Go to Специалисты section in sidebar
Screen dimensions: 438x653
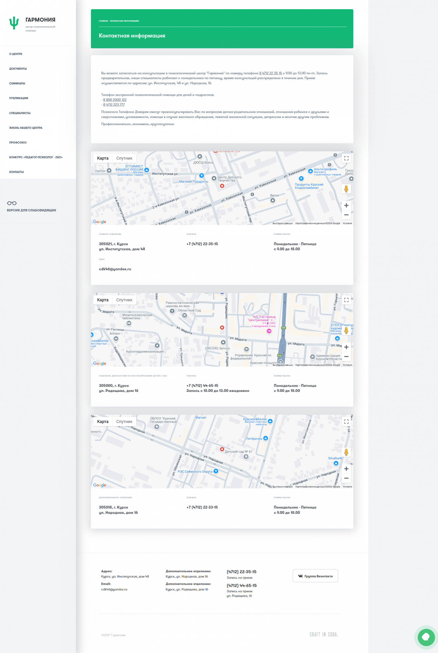pyautogui.click(x=20, y=113)
